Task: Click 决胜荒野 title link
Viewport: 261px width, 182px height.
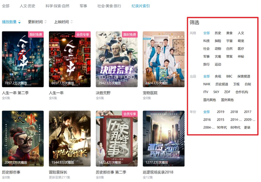Action: (103, 93)
